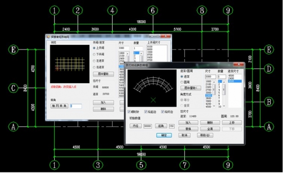Screen dimensions: 283x173
Task: Click the app icon in rectangular grid dialog title
Action: click(49, 37)
